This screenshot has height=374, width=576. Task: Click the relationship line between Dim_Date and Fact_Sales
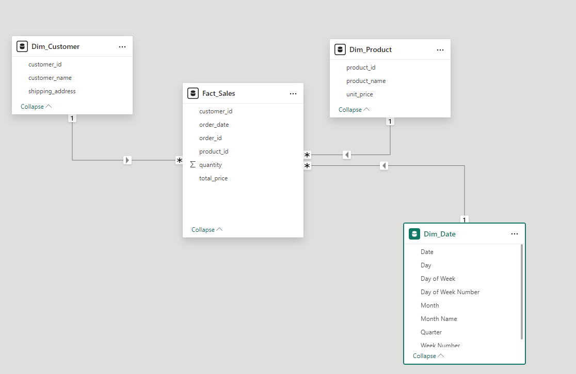[x=383, y=165]
